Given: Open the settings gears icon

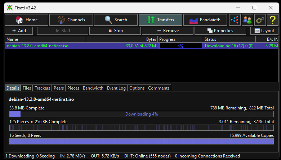Looking at the screenshot, I should [x=260, y=20].
